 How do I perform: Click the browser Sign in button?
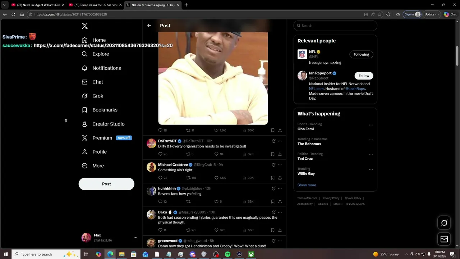point(412,14)
